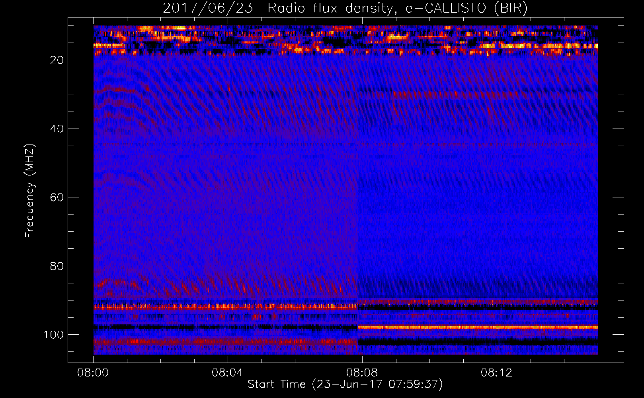Select the 08:00 time tick label
Image resolution: width=644 pixels, height=398 pixels.
[93, 373]
